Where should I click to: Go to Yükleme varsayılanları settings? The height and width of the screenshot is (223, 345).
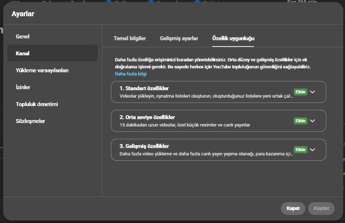(x=42, y=70)
